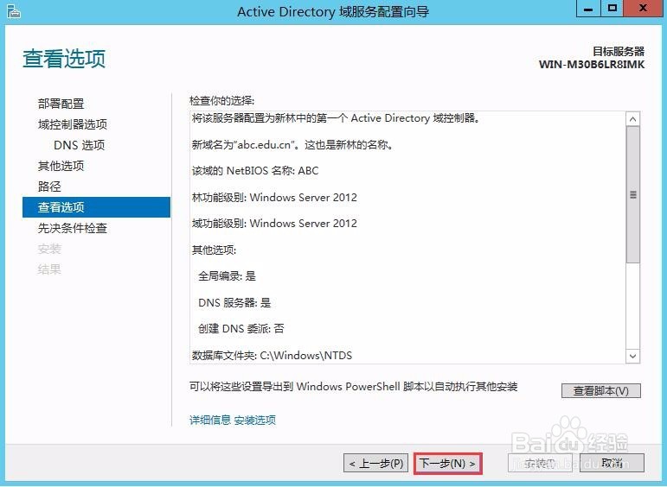Image resolution: width=667 pixels, height=487 pixels.
Task: Click the DNS 服务器: 是 line
Action: click(x=234, y=303)
